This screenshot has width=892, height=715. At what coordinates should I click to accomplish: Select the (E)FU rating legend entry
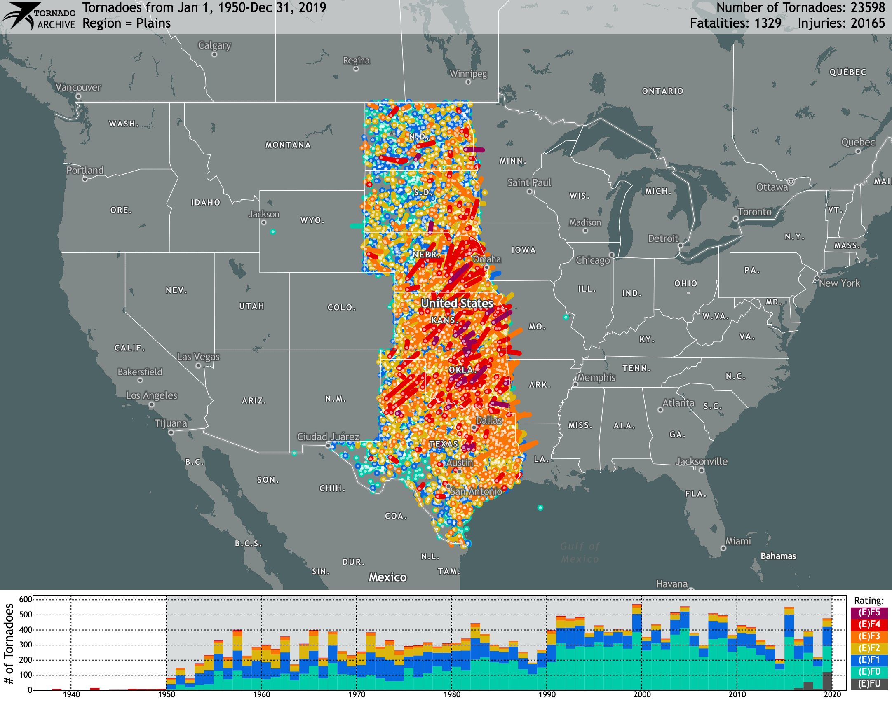(869, 684)
